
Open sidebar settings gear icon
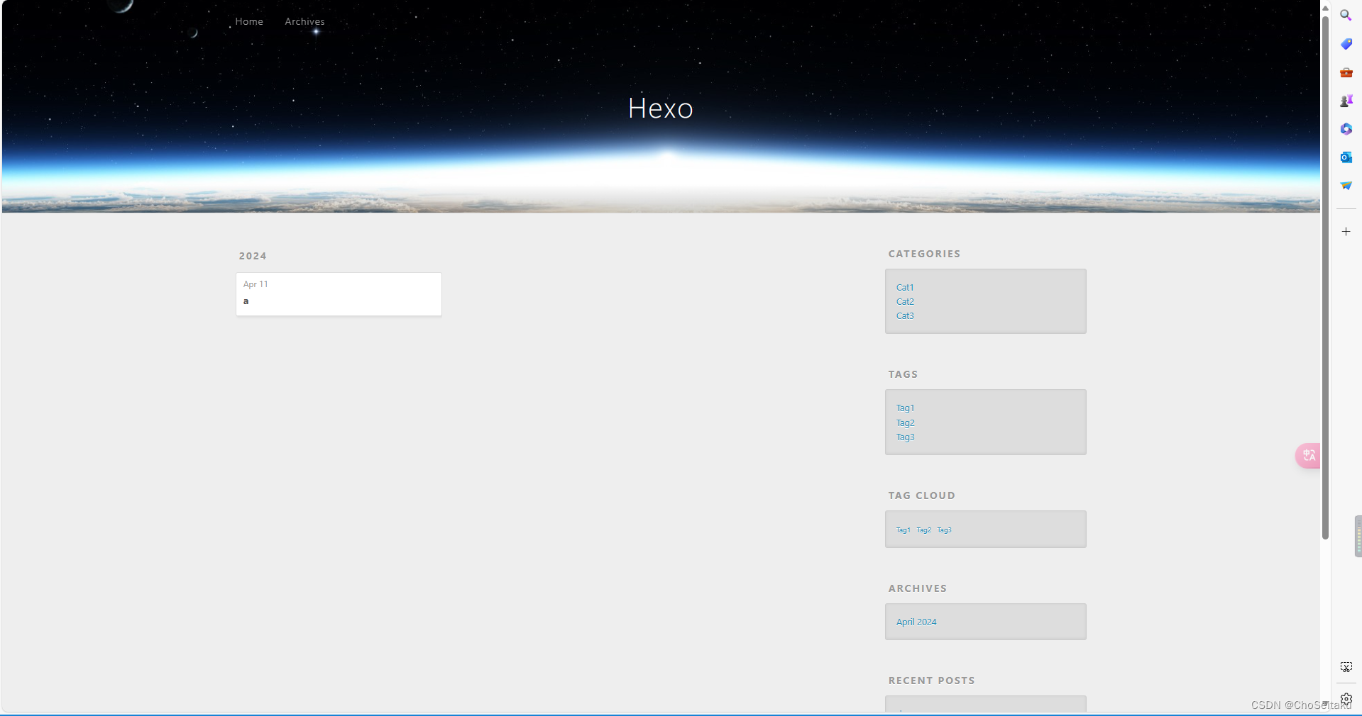coord(1346,698)
